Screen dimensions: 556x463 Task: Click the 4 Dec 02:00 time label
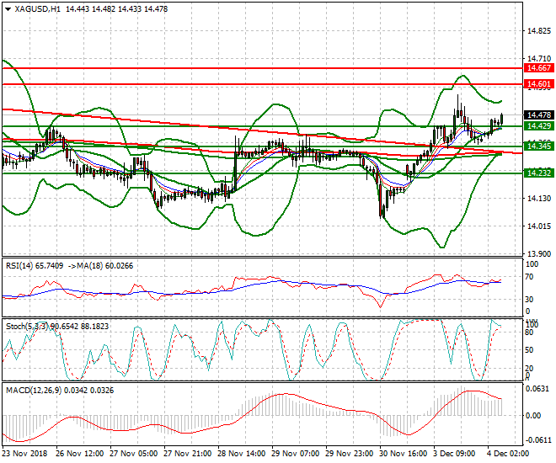509,454
